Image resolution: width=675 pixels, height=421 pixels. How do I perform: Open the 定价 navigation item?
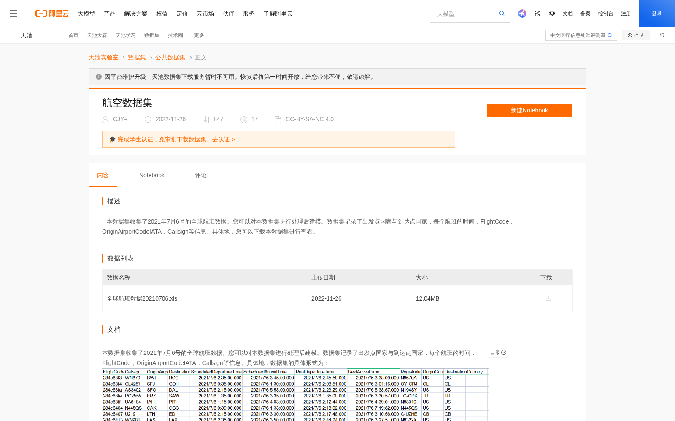coord(182,13)
